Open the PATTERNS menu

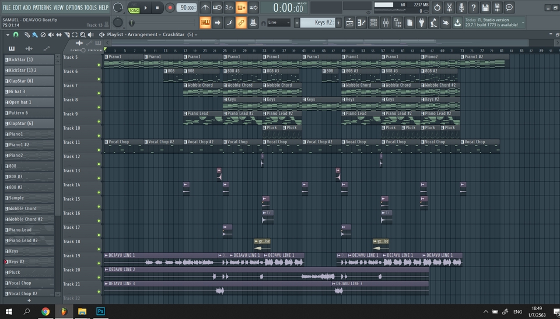[x=42, y=8]
